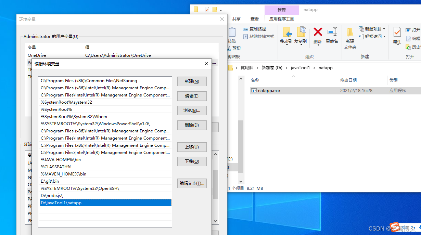Click the Browse (浏览(B)...) button
The width and height of the screenshot is (421, 235).
point(192,110)
